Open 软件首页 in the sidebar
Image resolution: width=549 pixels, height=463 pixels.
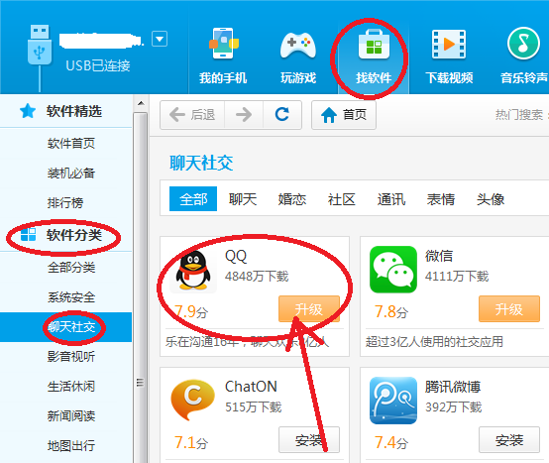(71, 143)
